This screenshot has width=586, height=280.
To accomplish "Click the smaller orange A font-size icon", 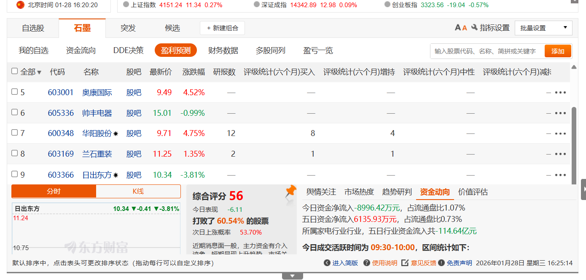I will [x=465, y=28].
